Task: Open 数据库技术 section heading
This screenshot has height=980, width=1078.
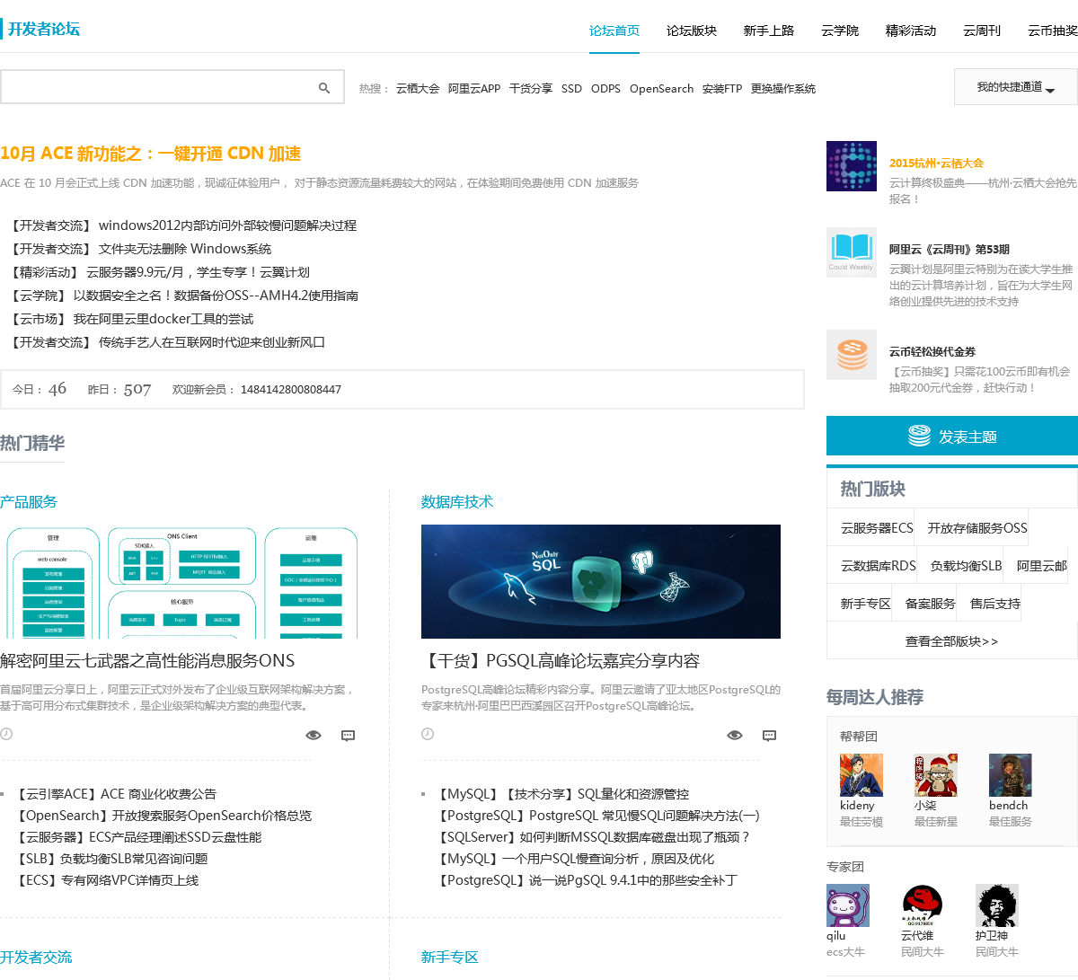Action: [457, 502]
